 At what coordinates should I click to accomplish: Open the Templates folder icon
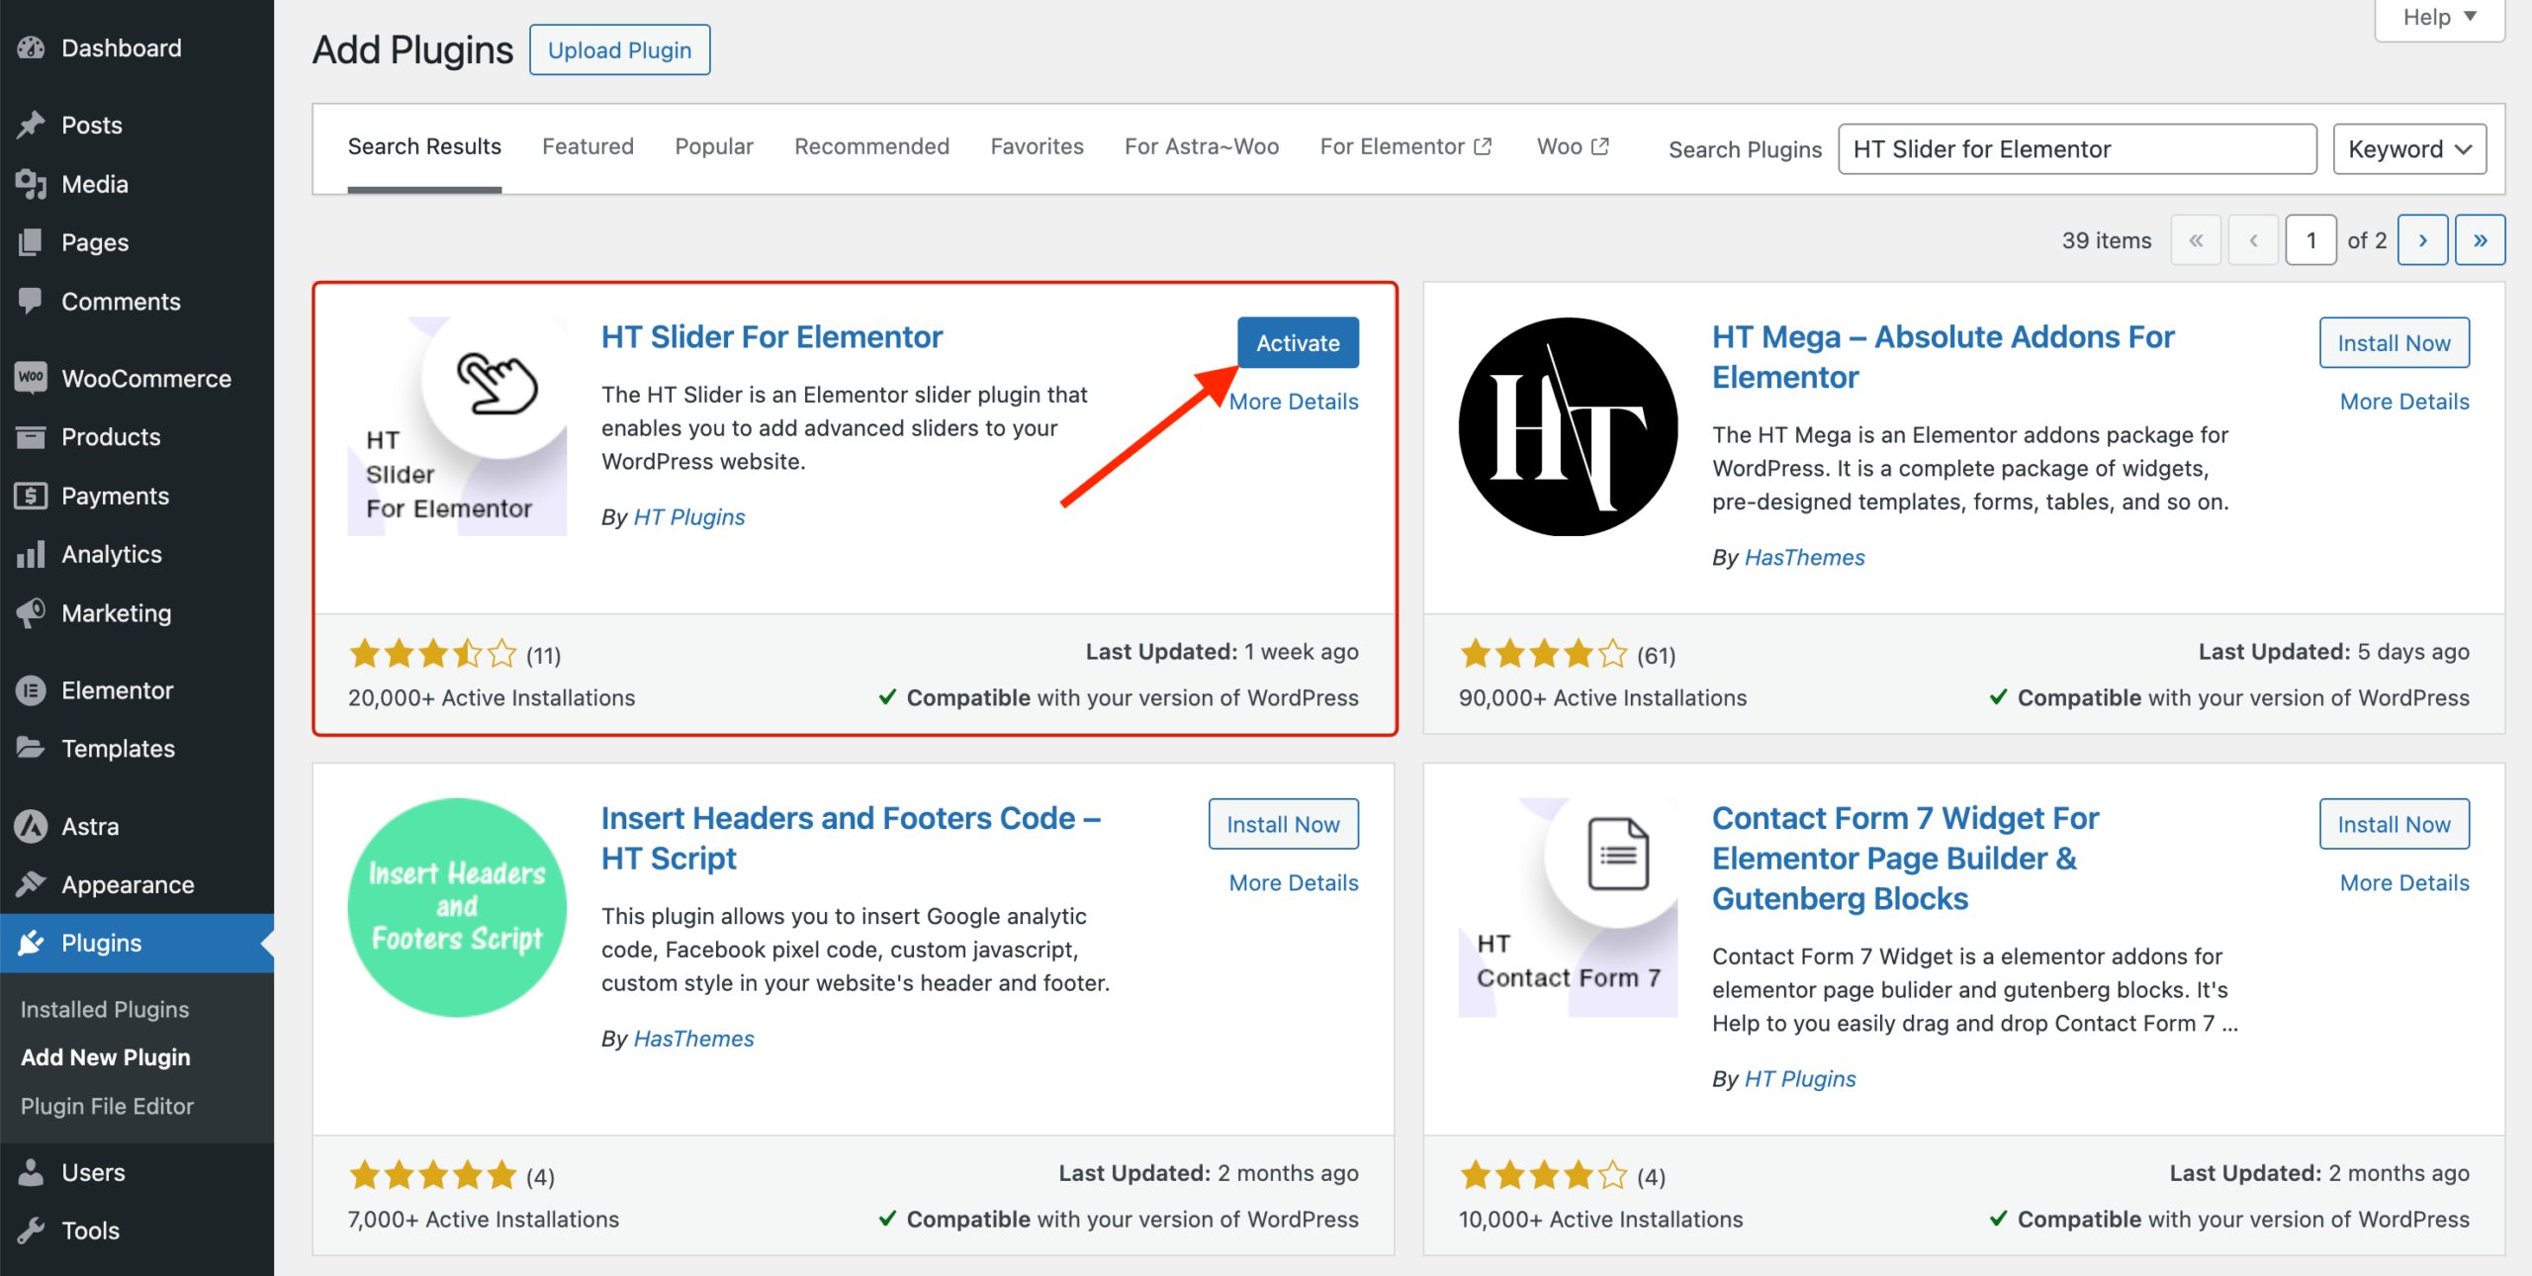(31, 749)
